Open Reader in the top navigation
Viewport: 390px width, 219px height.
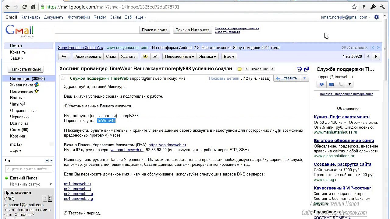coord(100,17)
